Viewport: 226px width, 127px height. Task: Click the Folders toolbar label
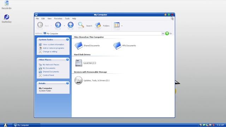(x=106, y=26)
